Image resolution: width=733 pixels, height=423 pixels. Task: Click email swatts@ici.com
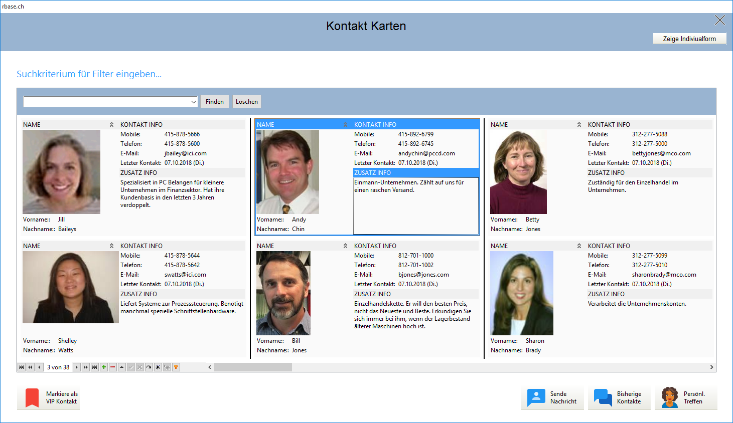(185, 275)
